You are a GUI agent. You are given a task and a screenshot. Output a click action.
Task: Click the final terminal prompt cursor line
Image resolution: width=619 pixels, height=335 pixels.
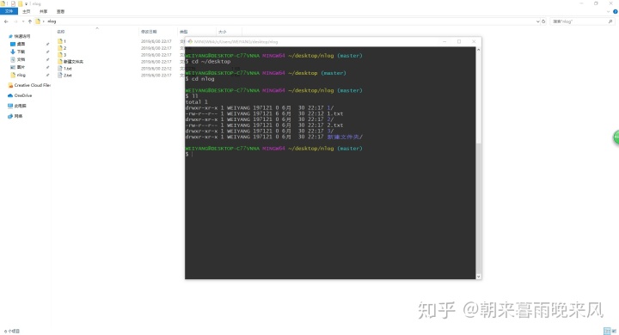[188, 155]
